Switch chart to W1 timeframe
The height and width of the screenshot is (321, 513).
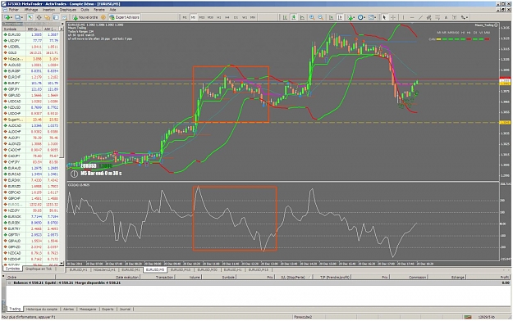244,17
